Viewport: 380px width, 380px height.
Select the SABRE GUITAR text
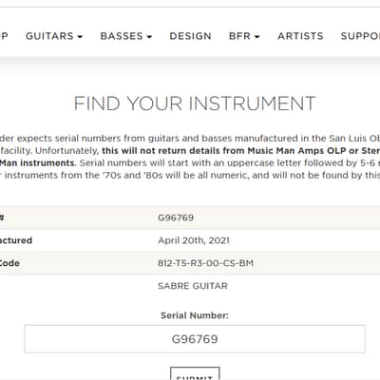click(x=193, y=286)
